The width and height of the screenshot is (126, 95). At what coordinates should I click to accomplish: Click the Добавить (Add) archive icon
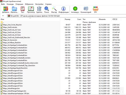click(x=6, y=9)
